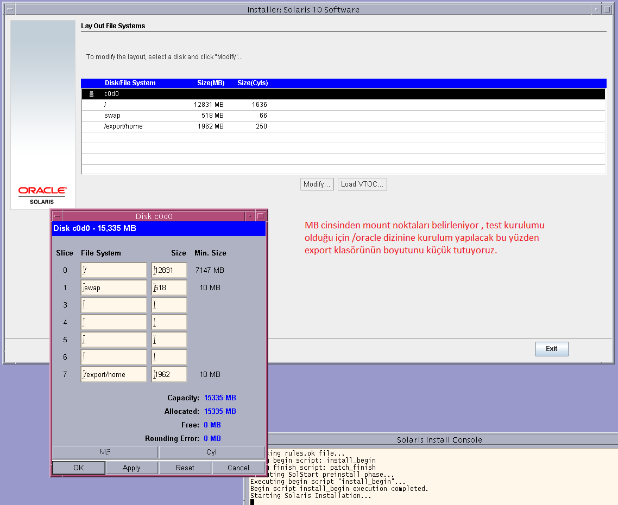Viewport: 618px width, 505px height.
Task: Maximize the Disk c0d0 dialog window
Action: [260, 216]
